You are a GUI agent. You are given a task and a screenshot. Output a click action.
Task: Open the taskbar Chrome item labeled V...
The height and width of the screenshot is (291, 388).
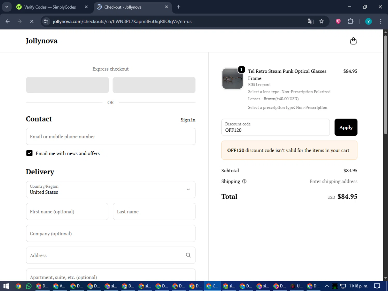59,286
